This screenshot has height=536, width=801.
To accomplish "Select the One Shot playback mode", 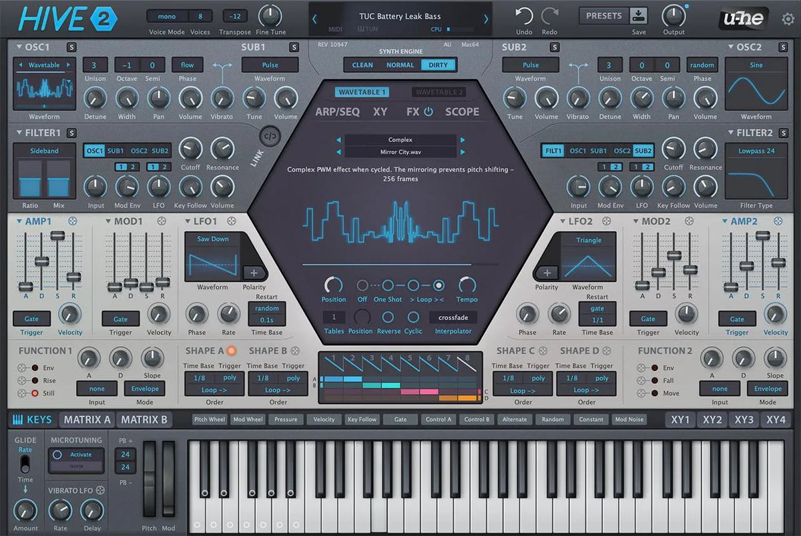I will (388, 285).
